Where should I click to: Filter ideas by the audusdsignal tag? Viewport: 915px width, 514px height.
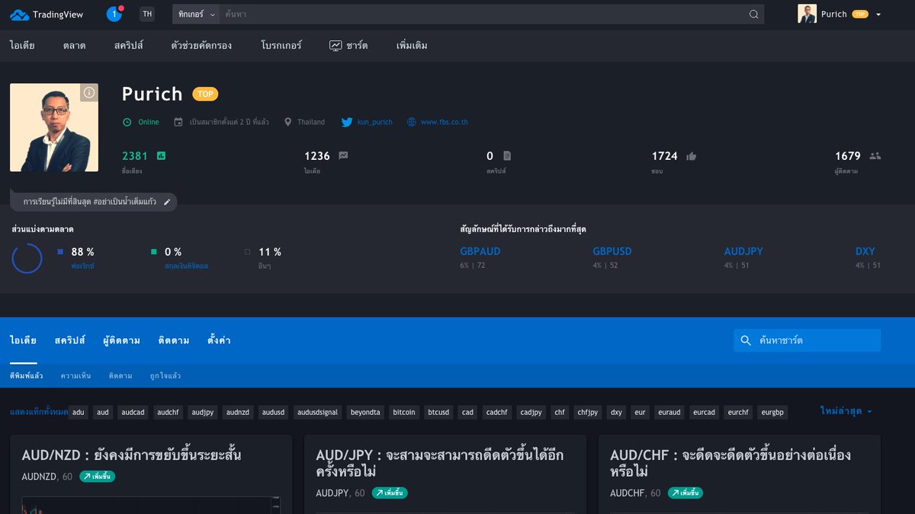tap(317, 412)
